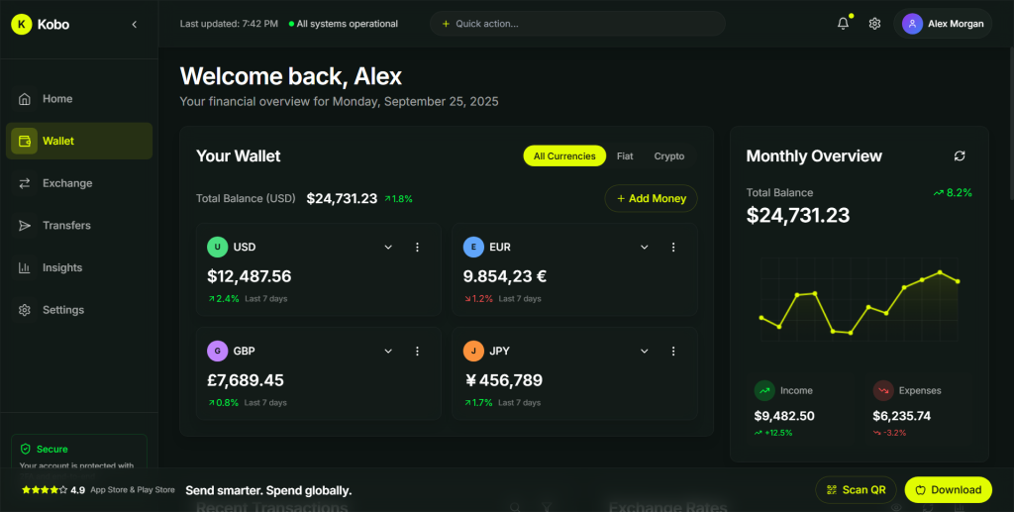Expand the USD card dropdown chevron

pos(388,247)
